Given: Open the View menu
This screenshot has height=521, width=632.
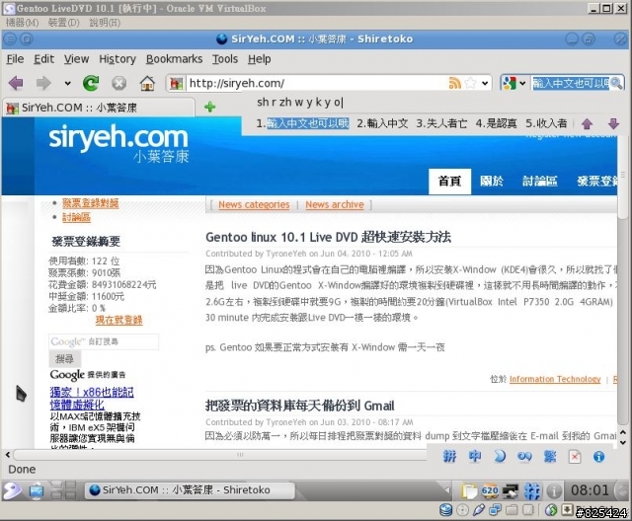Looking at the screenshot, I should coord(77,59).
